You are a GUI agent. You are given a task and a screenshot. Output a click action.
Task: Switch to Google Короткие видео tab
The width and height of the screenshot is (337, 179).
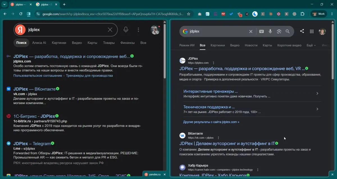[x=289, y=45]
